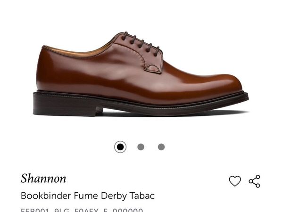Click the word Bookbinder in the description
This screenshot has height=212, width=283.
click(46, 196)
